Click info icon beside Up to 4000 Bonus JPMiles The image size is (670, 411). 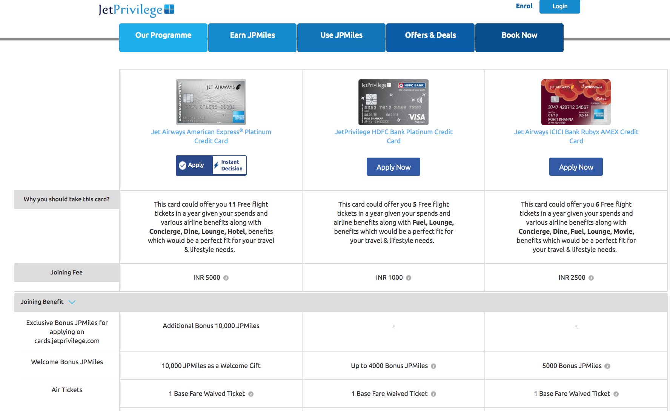pos(433,366)
